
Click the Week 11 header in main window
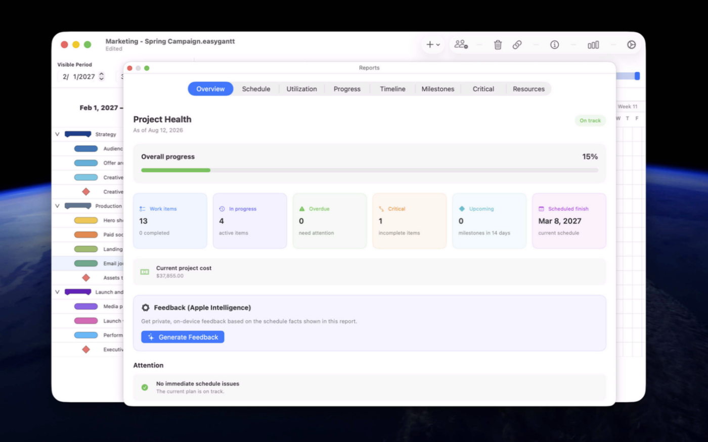[x=628, y=107]
